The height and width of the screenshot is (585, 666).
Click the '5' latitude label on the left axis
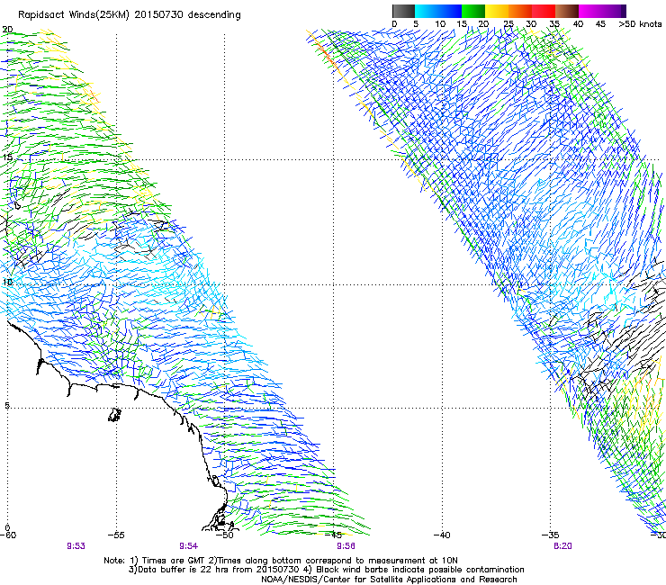point(7,406)
